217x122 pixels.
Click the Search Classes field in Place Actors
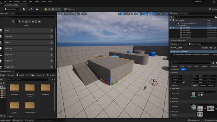click(x=28, y=17)
